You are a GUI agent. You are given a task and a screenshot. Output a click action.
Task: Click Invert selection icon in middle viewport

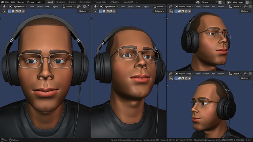tap(111, 11)
